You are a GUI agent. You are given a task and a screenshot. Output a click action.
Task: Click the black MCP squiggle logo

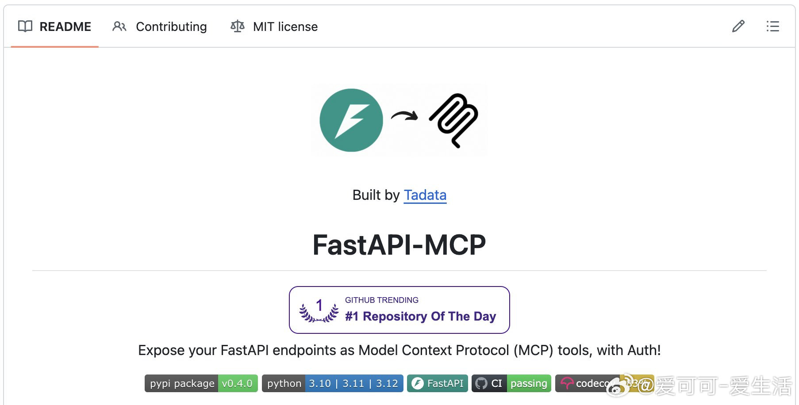click(x=454, y=120)
